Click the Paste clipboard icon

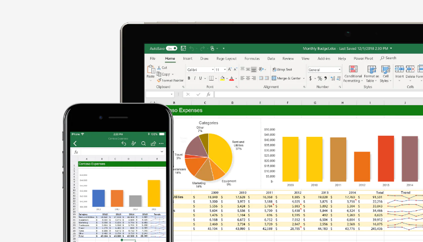(x=151, y=70)
